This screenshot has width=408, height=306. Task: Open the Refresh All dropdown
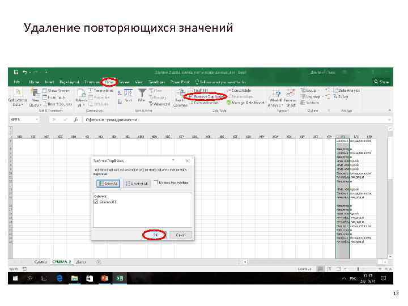click(81, 98)
